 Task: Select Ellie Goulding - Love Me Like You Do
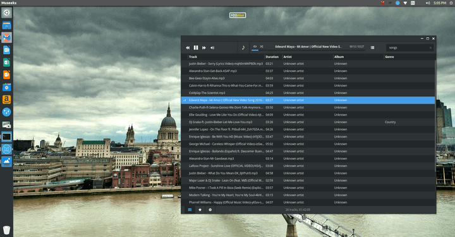pyautogui.click(x=308, y=114)
